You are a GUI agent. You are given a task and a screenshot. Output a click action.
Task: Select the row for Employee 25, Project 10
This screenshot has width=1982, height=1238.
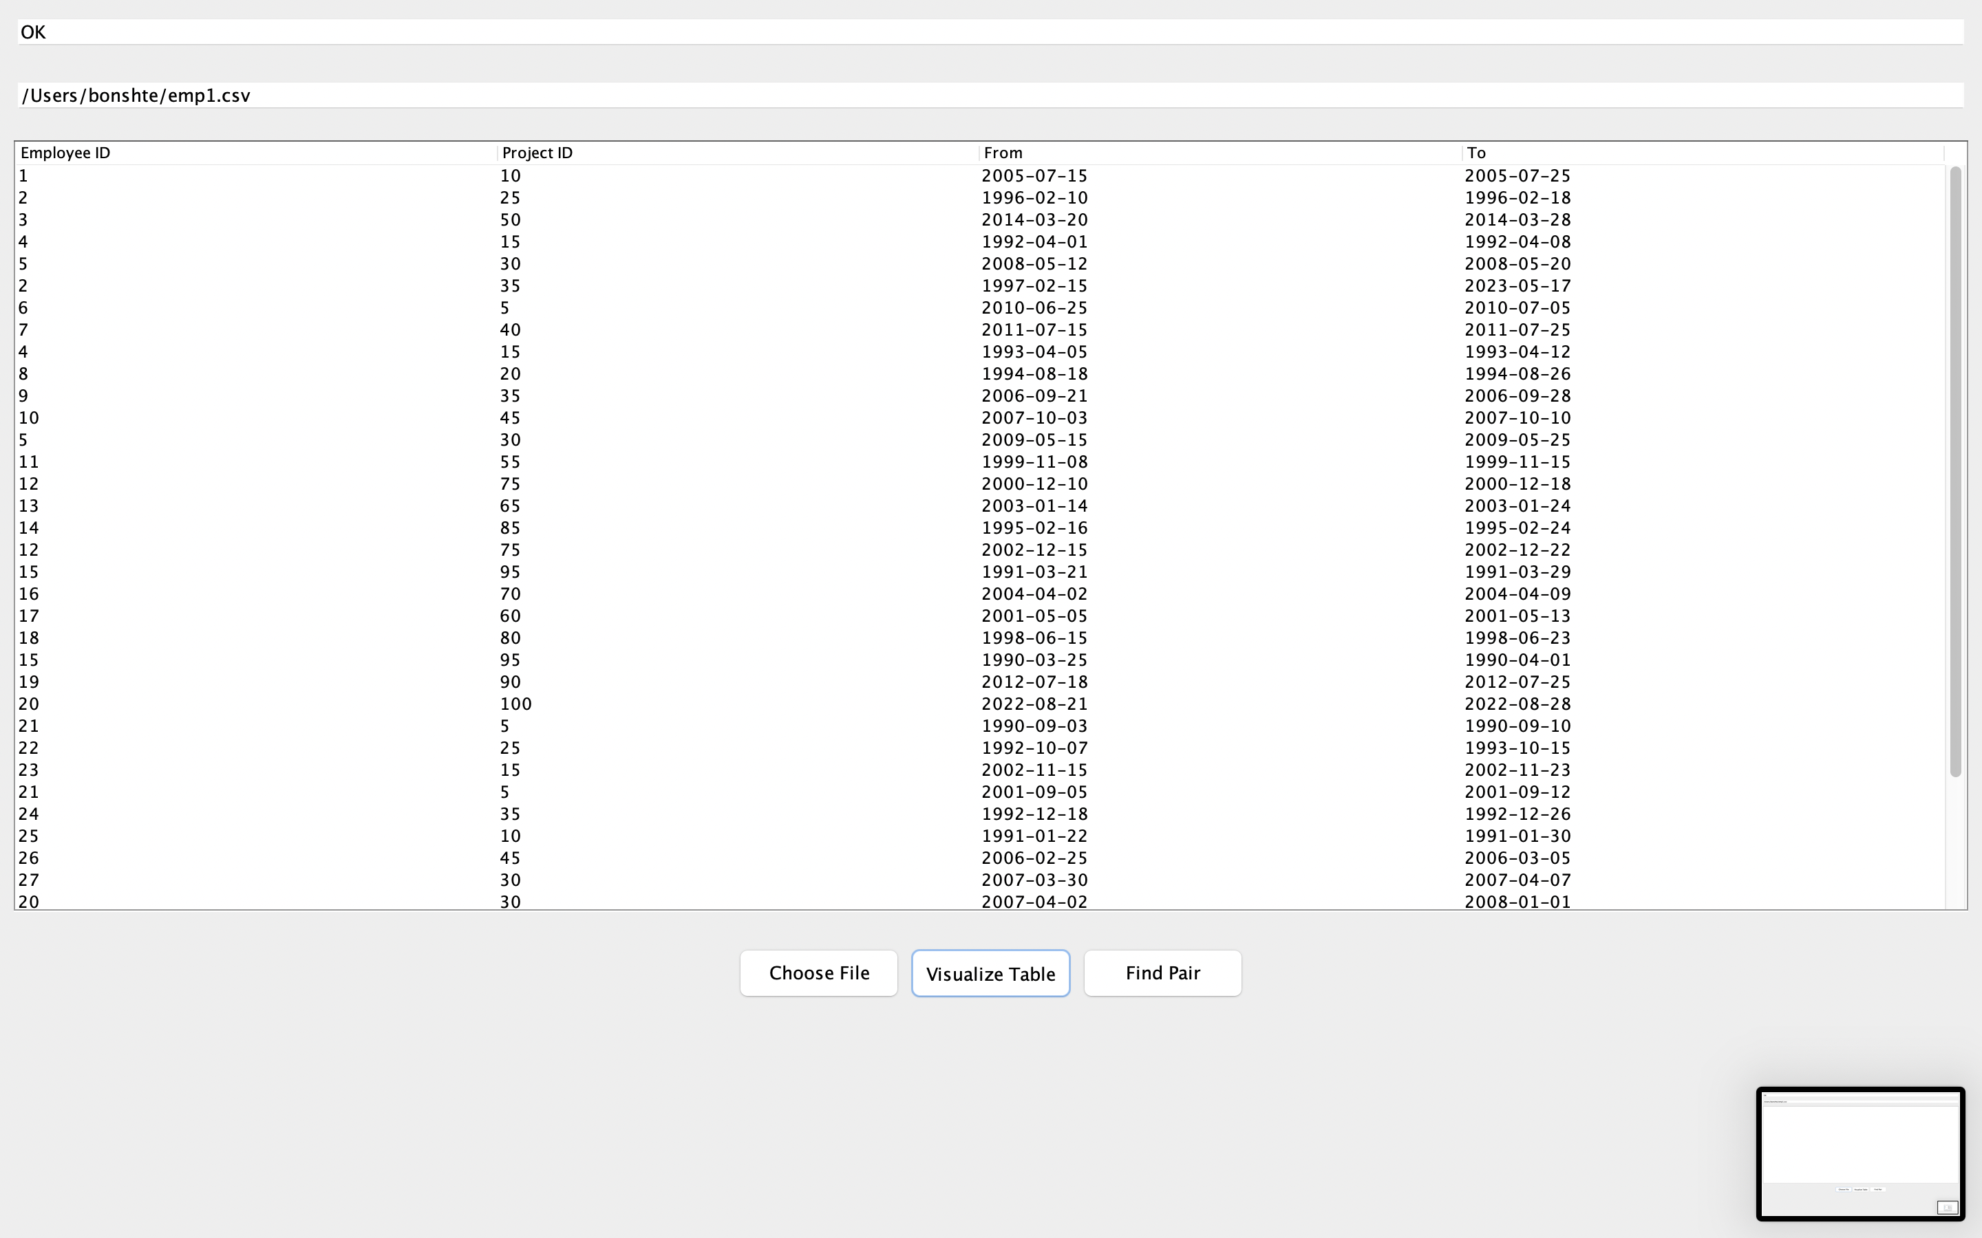[491, 835]
